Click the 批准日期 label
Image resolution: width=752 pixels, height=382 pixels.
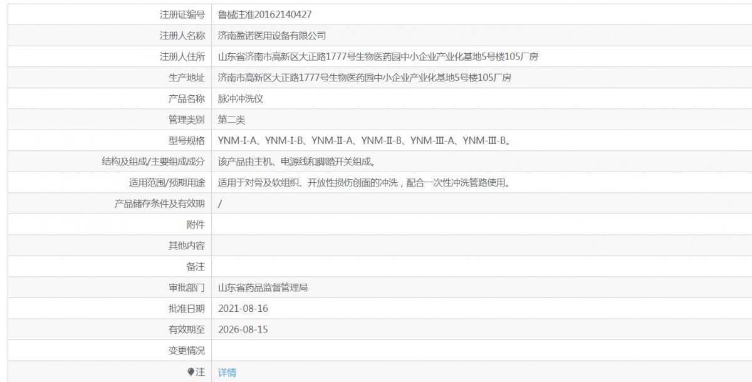click(187, 309)
